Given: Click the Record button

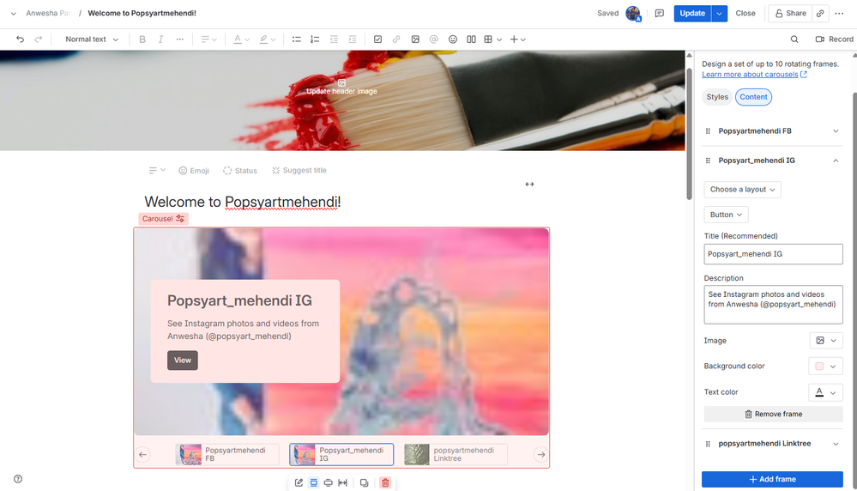Looking at the screenshot, I should point(834,39).
